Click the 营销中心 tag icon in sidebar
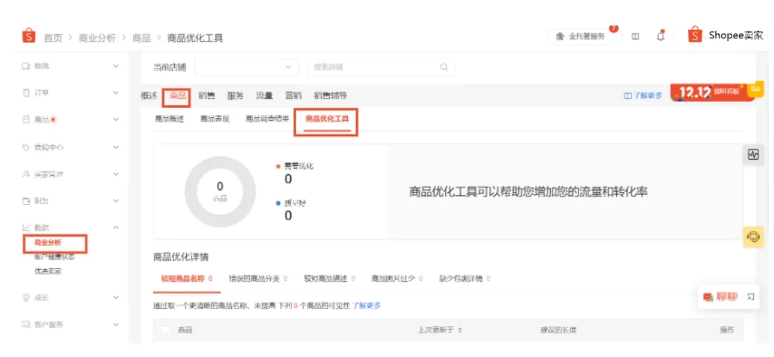The height and width of the screenshot is (357, 774). tap(26, 147)
